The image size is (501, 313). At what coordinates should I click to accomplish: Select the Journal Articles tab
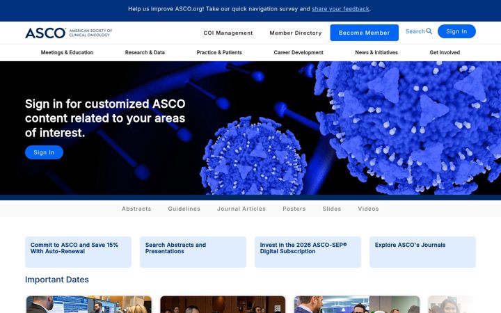[241, 209]
